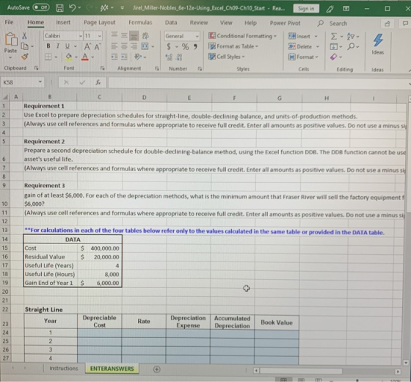Click the Sign in button

tap(306, 8)
